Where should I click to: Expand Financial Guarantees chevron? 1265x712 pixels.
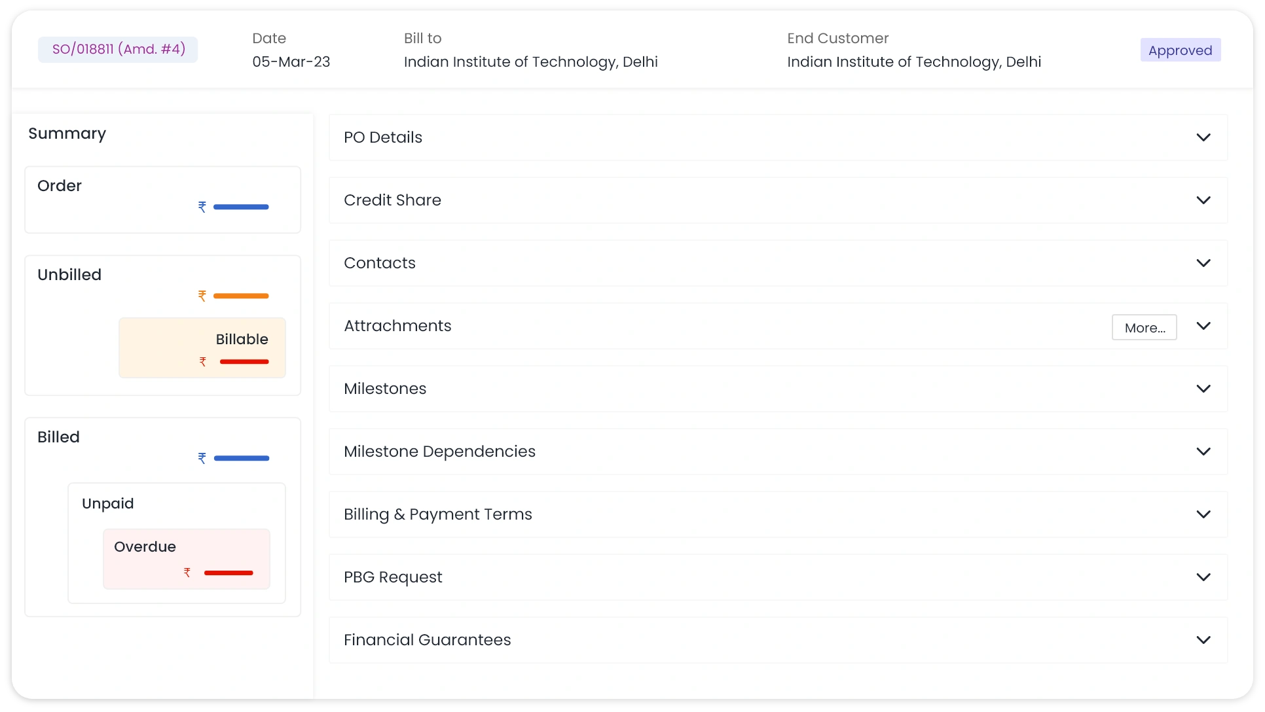click(x=1203, y=640)
